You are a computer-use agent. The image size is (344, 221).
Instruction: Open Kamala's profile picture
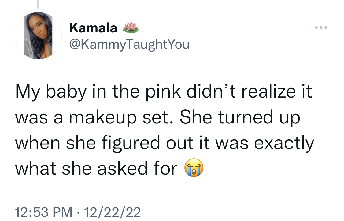38,36
